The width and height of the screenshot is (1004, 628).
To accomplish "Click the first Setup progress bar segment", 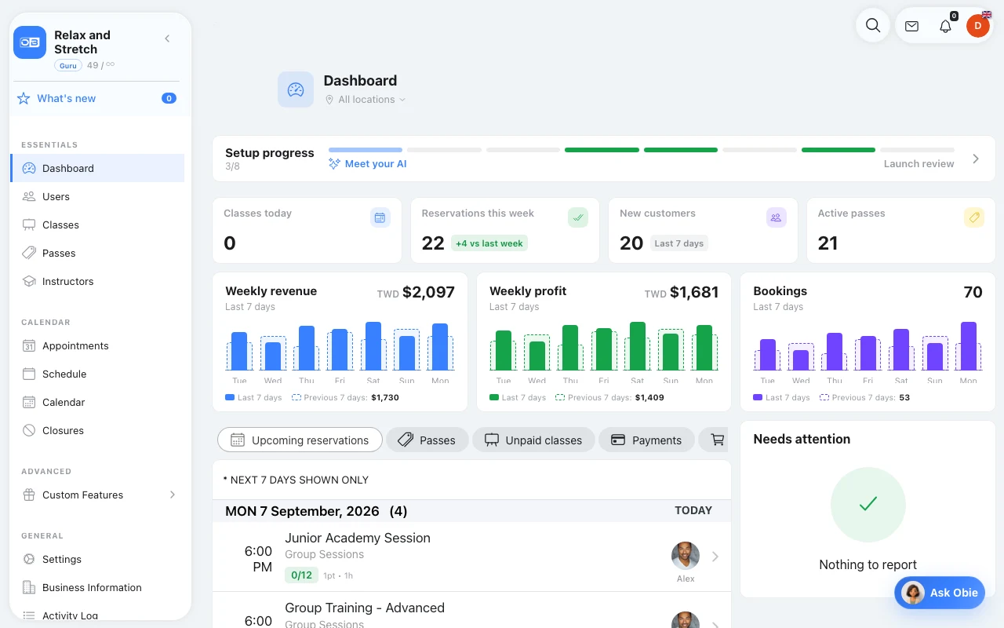I will click(x=366, y=149).
